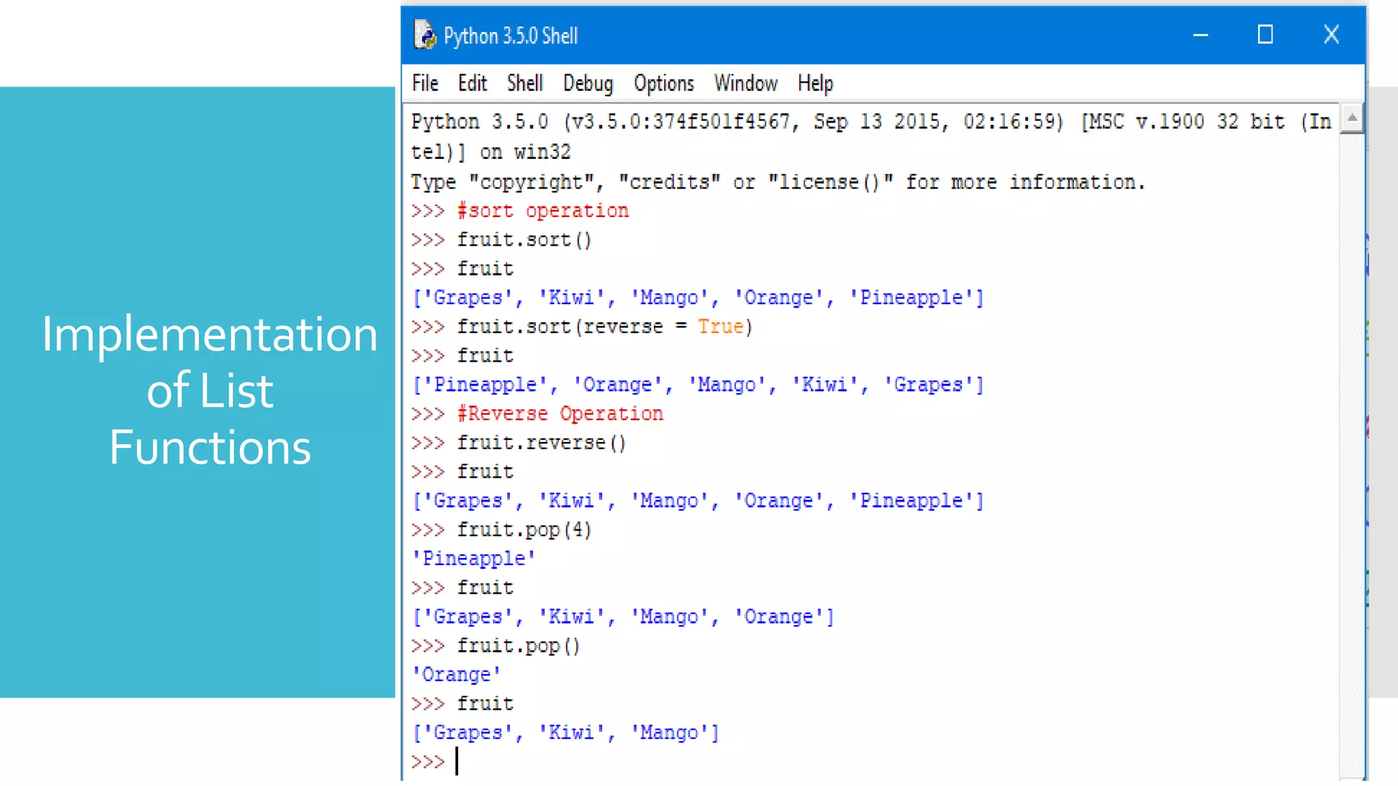This screenshot has height=786, width=1398.
Task: Open the Options menu
Action: pos(664,83)
